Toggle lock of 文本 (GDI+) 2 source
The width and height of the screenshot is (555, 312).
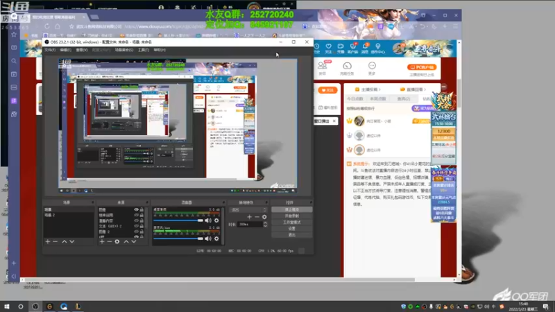[x=142, y=226]
